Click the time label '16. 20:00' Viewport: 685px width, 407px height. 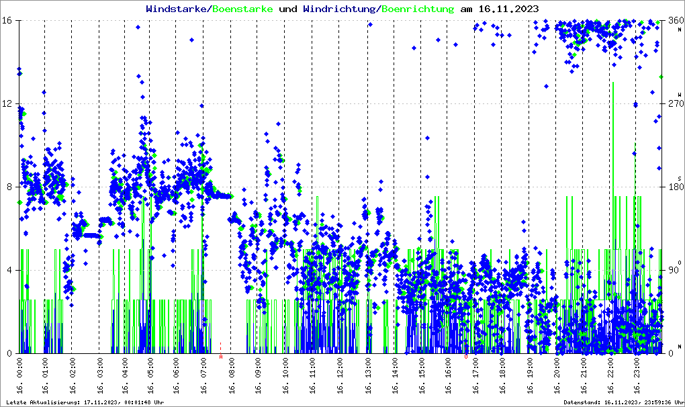(557, 375)
